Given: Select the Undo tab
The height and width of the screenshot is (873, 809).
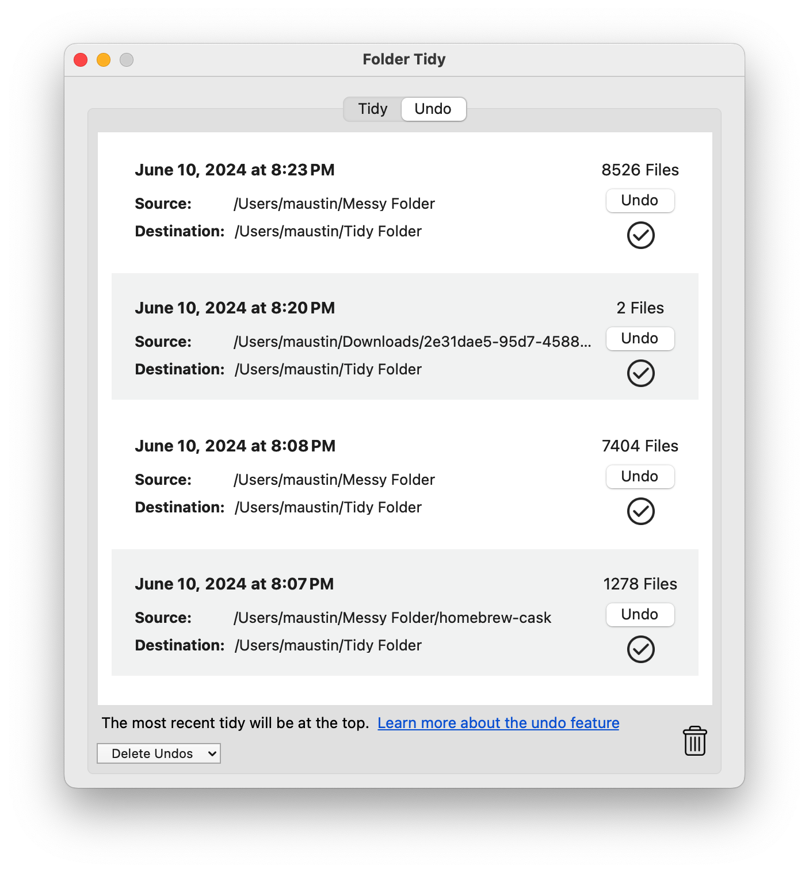Looking at the screenshot, I should [x=433, y=109].
